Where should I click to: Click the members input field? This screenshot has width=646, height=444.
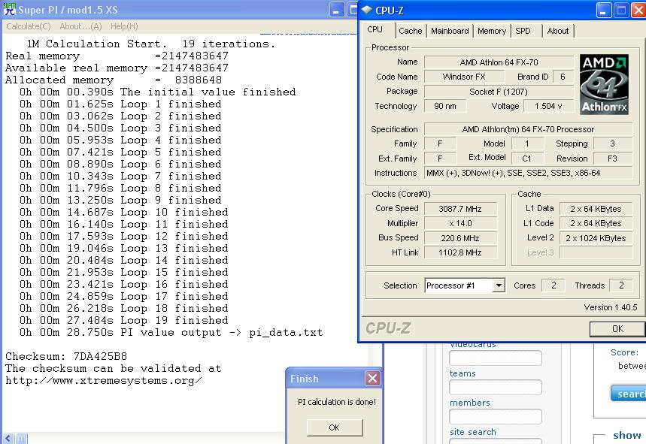click(496, 416)
